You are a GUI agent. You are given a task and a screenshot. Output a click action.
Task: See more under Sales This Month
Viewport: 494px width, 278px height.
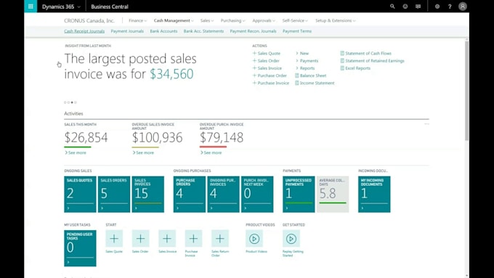coord(76,152)
